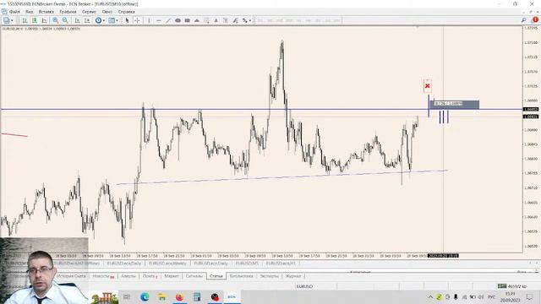This screenshot has height=304, width=541.
Task: Switch to the EURUSD.ecn,Weekly chart tab
Action: point(167,263)
